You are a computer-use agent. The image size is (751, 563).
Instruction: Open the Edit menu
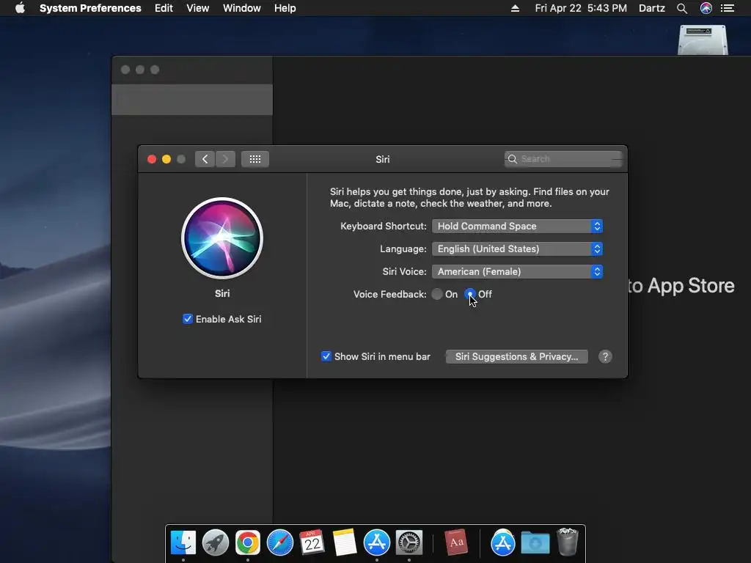point(164,8)
